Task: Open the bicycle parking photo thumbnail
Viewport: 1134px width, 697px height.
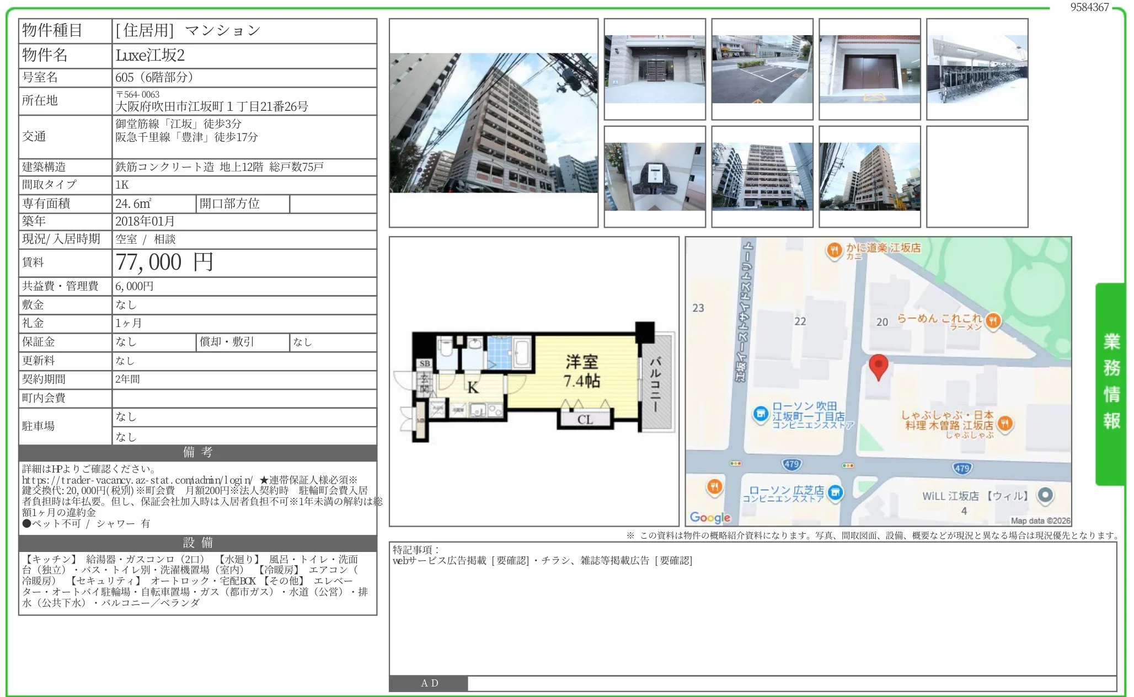Action: tap(977, 69)
